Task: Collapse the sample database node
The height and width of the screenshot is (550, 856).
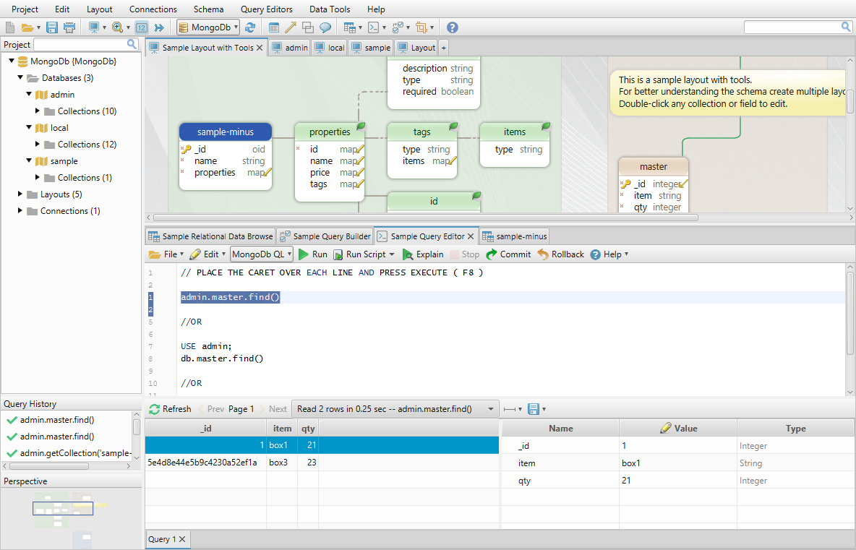Action: coord(29,160)
